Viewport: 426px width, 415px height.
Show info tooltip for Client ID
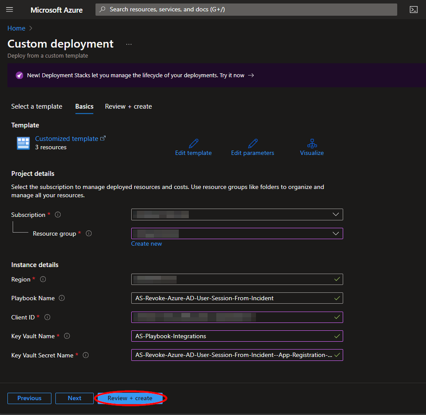coord(47,317)
